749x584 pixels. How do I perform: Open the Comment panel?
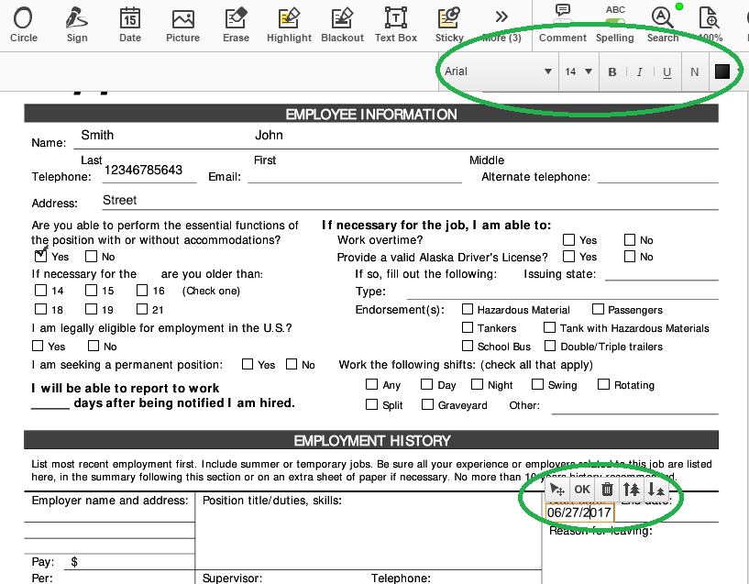tap(562, 24)
